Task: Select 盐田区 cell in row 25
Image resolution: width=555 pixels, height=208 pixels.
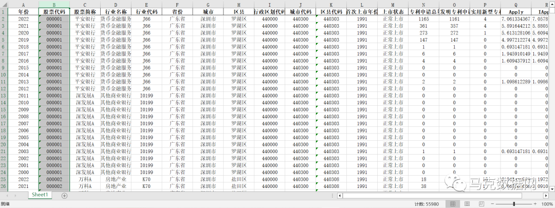Action: [x=238, y=179]
